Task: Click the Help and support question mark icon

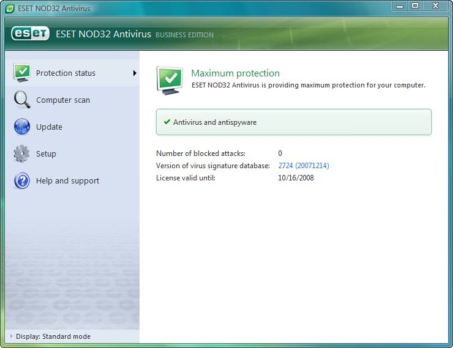Action: 22,180
